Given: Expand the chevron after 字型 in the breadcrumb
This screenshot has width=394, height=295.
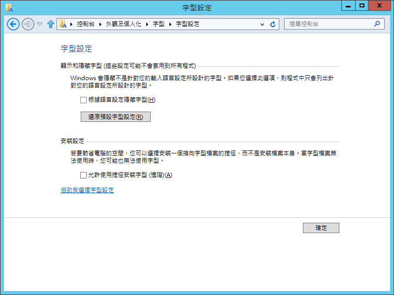Looking at the screenshot, I should tap(170, 24).
